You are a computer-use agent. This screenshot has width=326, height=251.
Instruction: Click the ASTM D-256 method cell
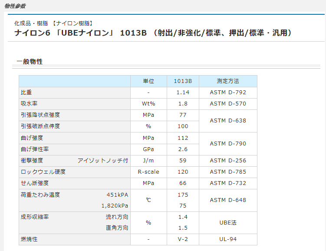[x=228, y=160]
